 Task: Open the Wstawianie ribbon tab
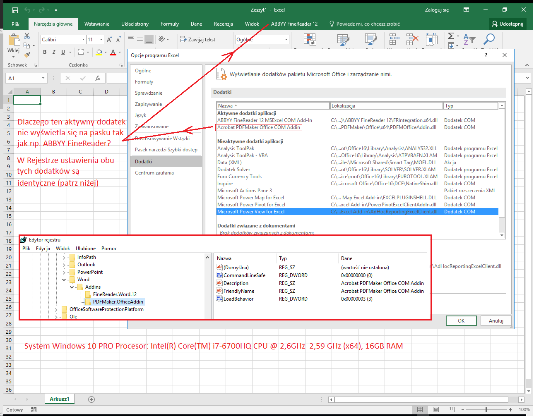click(x=97, y=24)
